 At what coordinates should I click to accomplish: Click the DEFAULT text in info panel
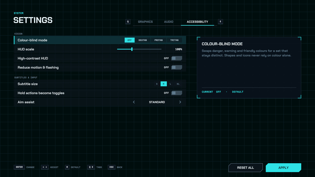[238, 92]
